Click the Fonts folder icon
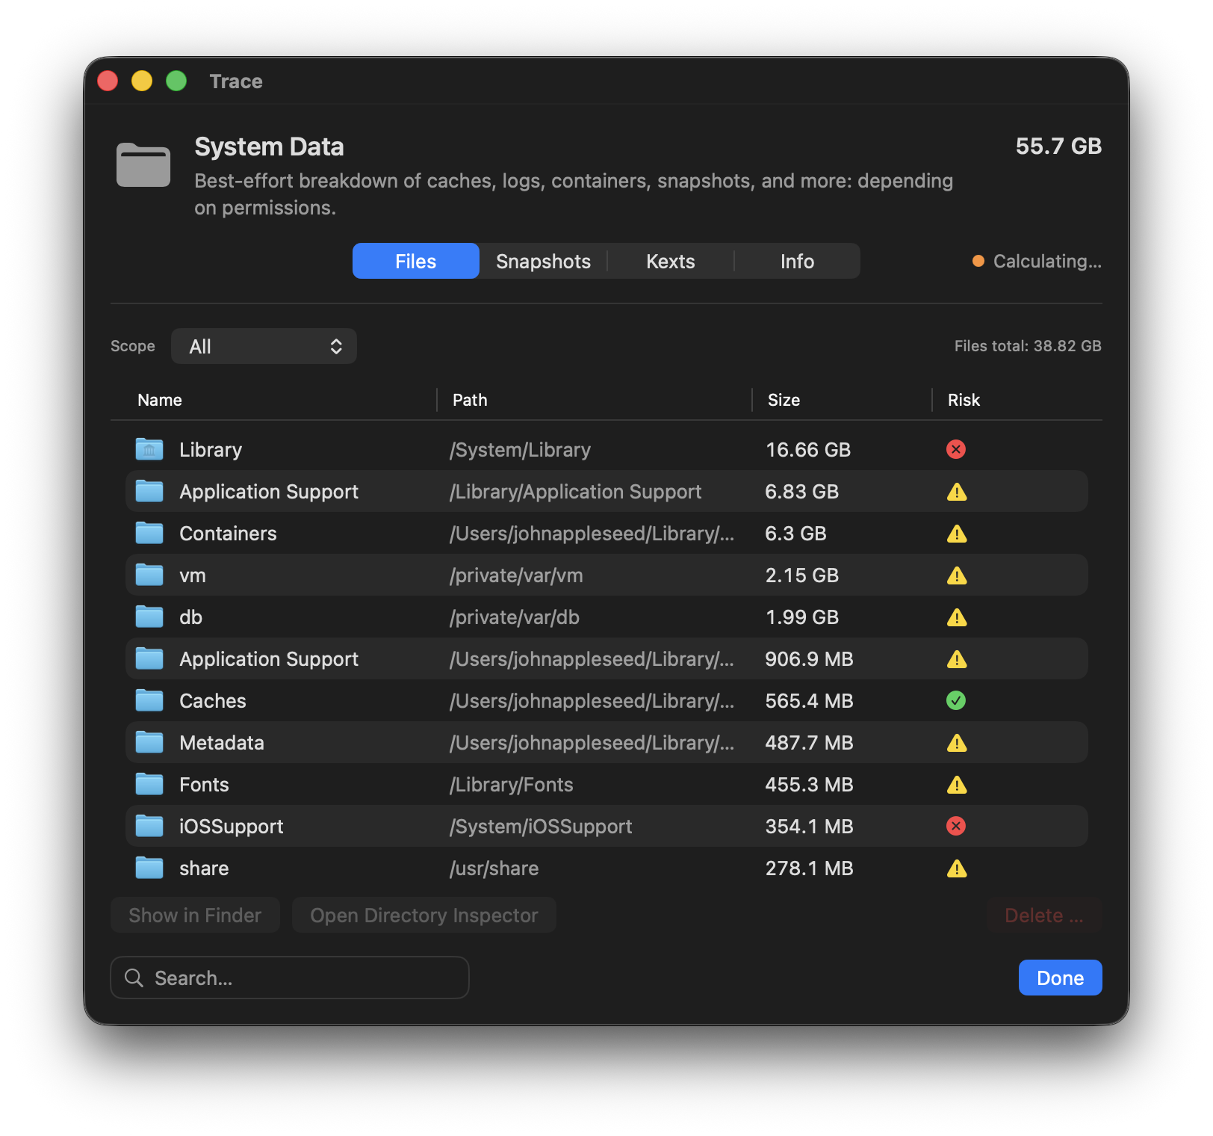This screenshot has width=1213, height=1136. pos(149,785)
